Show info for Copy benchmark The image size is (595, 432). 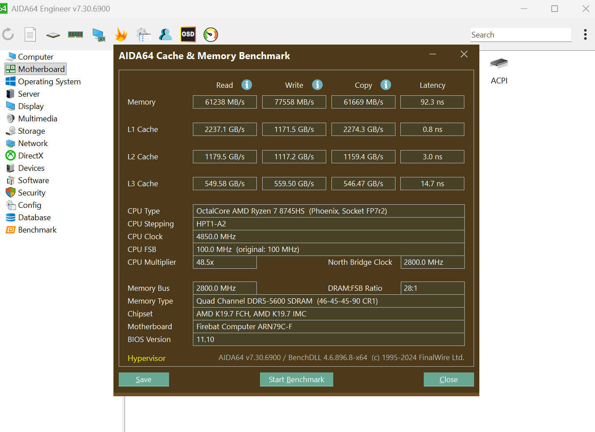click(386, 85)
